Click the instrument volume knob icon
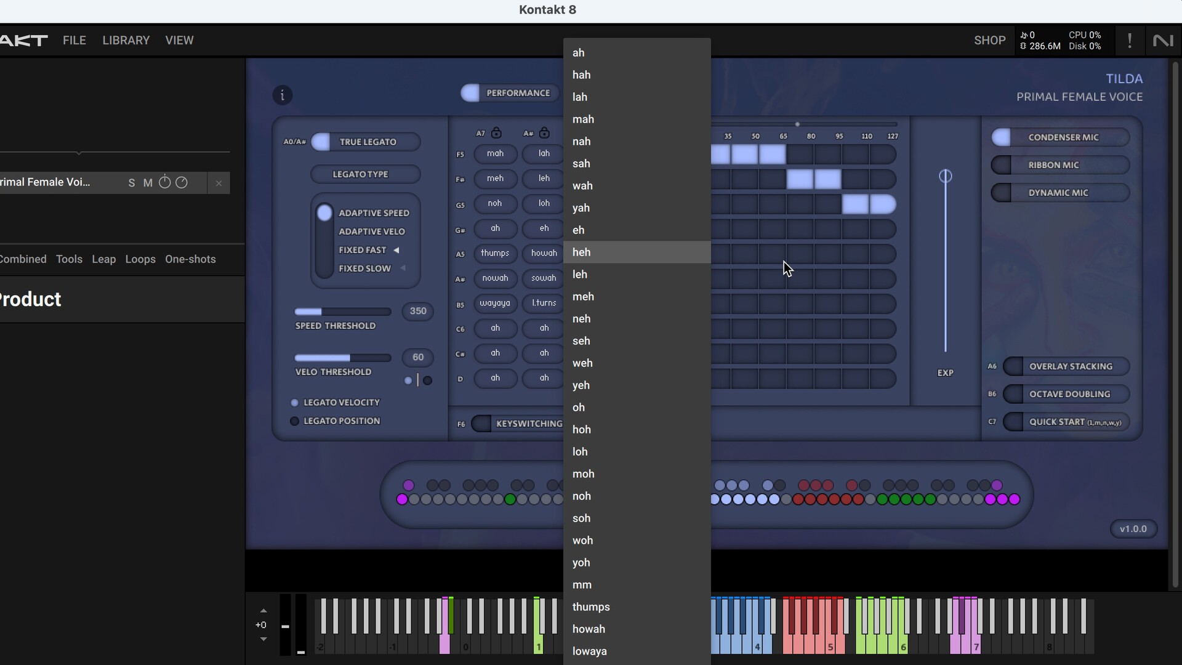 (x=182, y=182)
